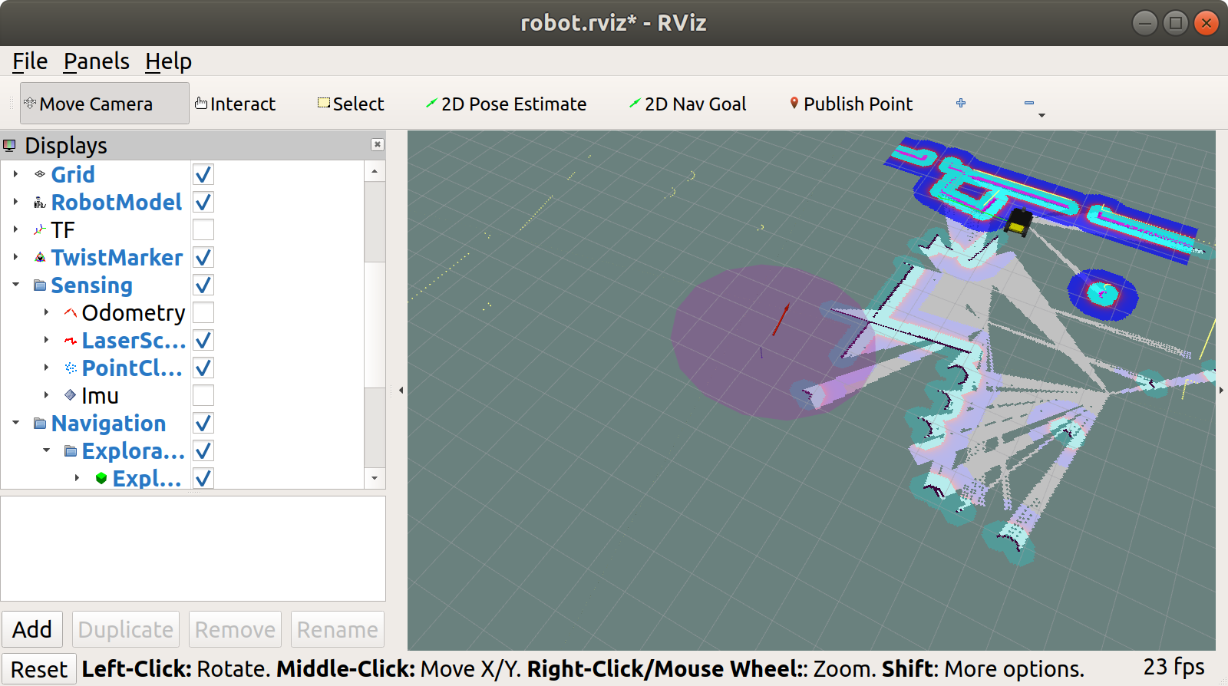
Task: Click the Rename button
Action: coord(338,629)
